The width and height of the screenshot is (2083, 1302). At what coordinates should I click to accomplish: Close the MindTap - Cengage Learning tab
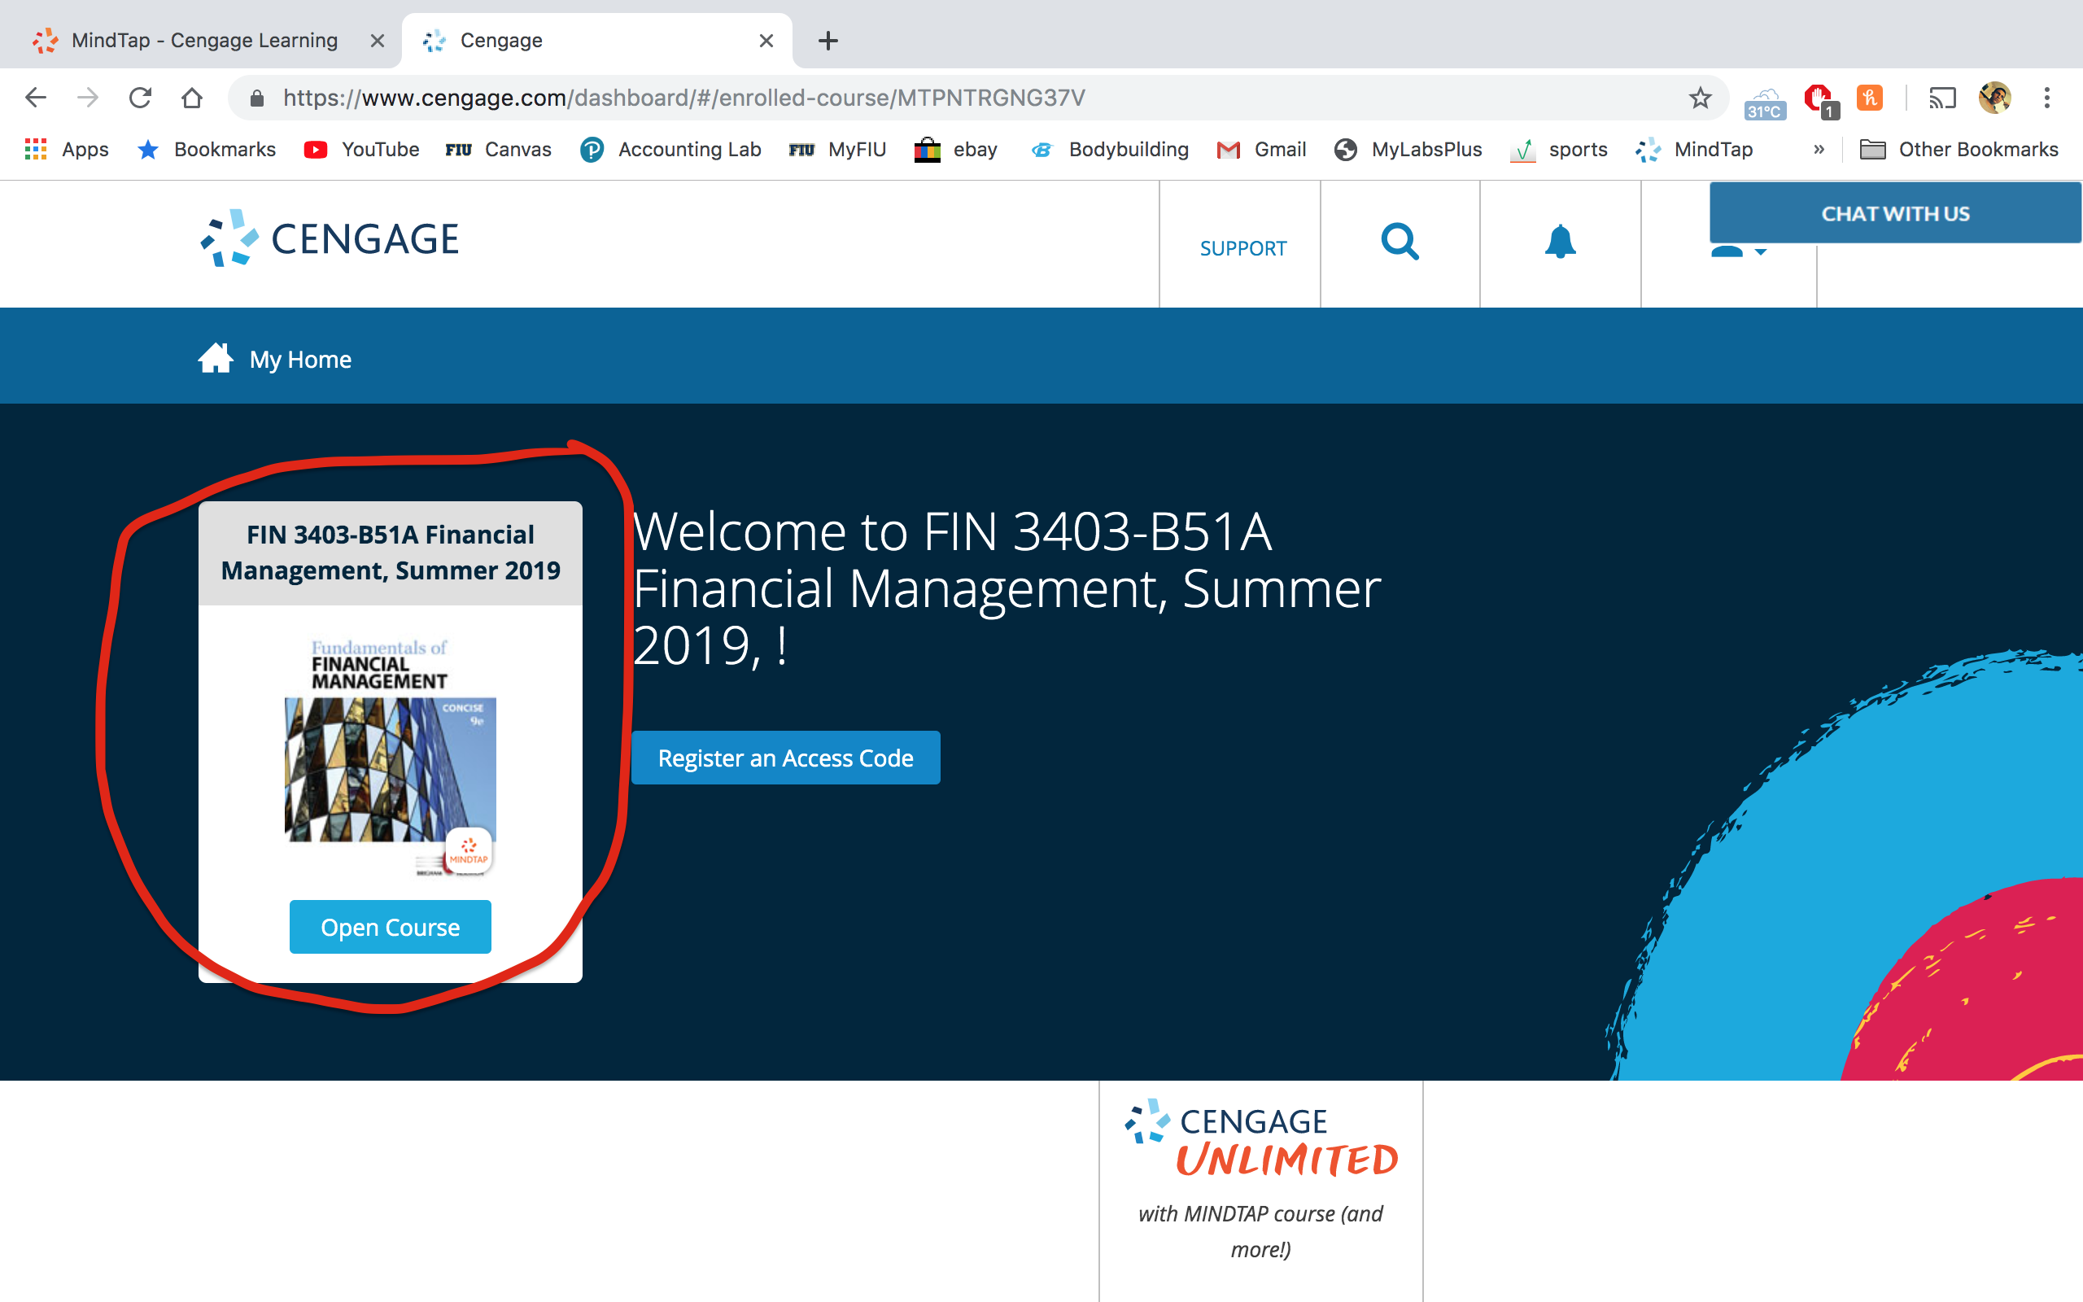click(x=377, y=41)
